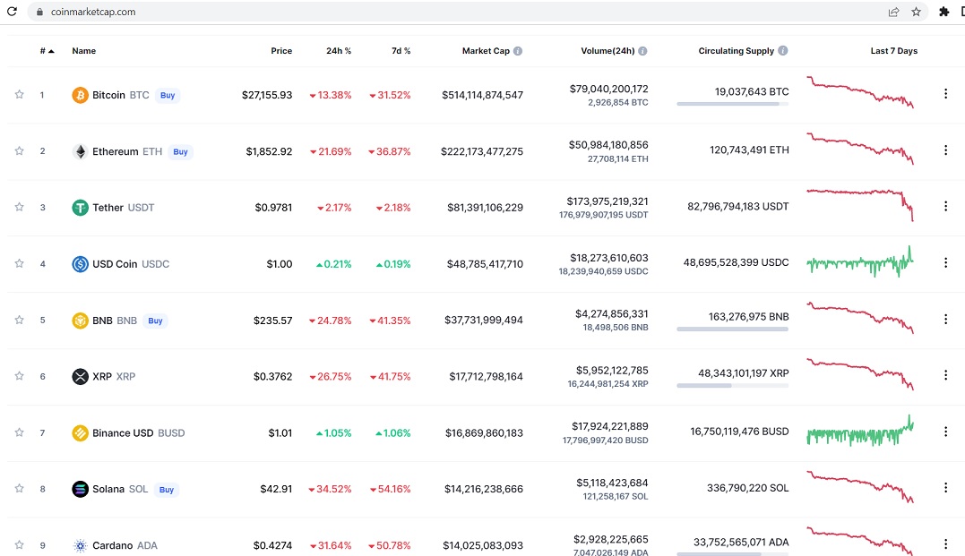The height and width of the screenshot is (556, 965).
Task: Open more options menu for Bitcoin row
Action: [946, 93]
